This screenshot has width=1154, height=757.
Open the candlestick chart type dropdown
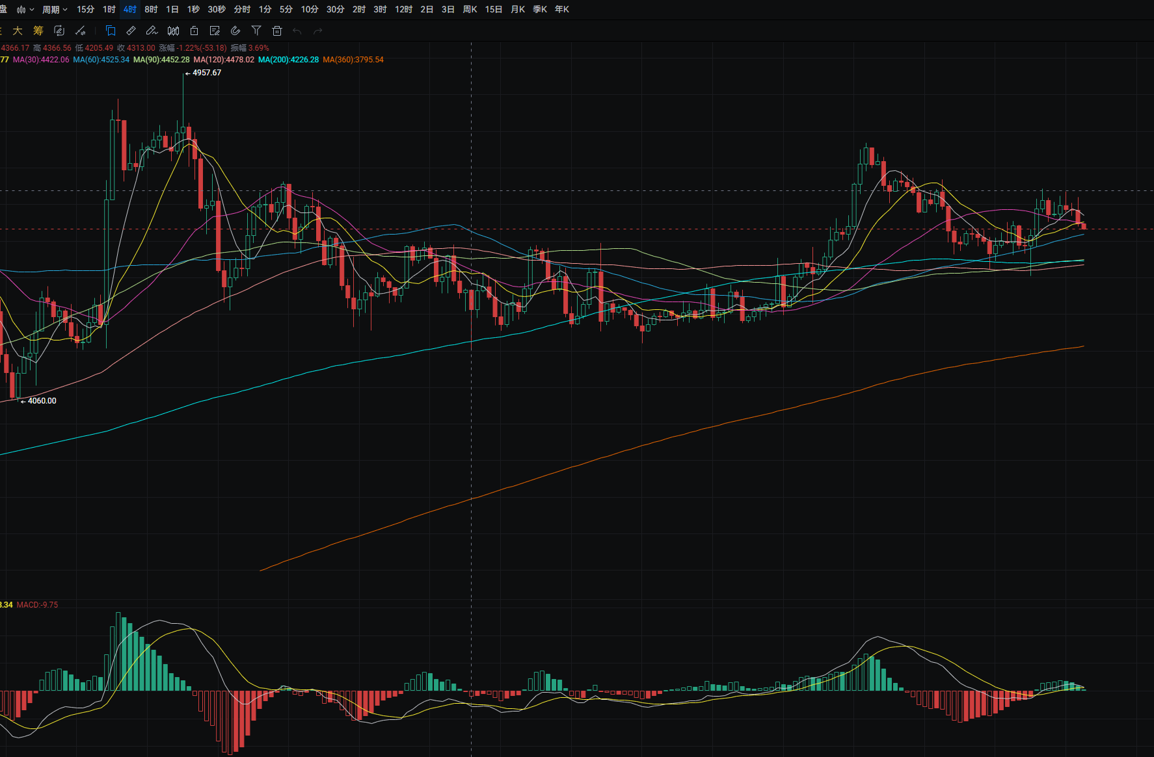pos(25,10)
